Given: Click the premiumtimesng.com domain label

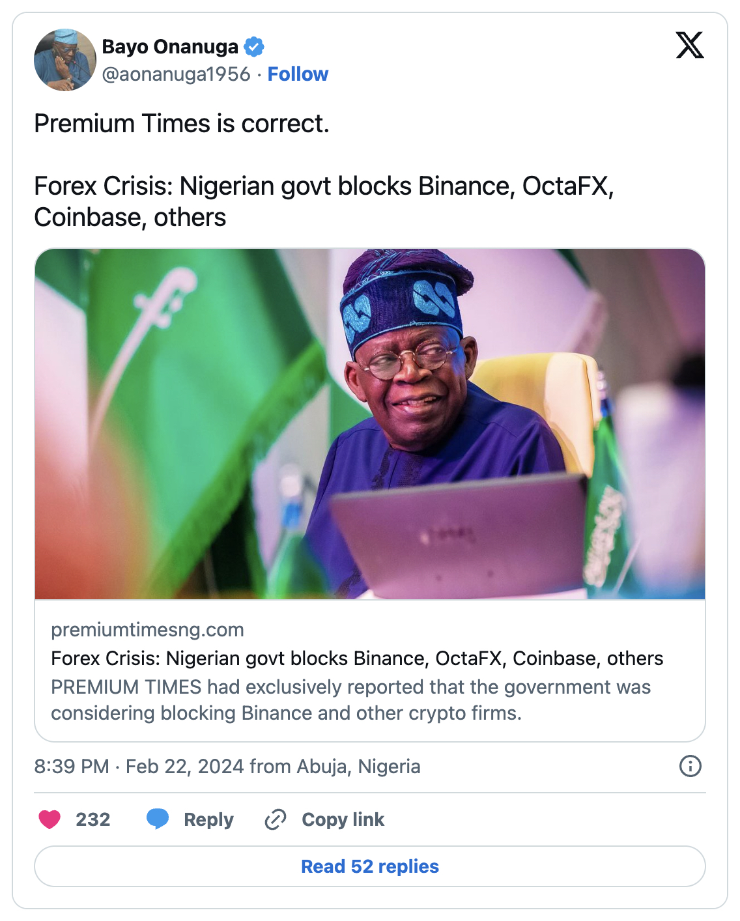Looking at the screenshot, I should [147, 630].
